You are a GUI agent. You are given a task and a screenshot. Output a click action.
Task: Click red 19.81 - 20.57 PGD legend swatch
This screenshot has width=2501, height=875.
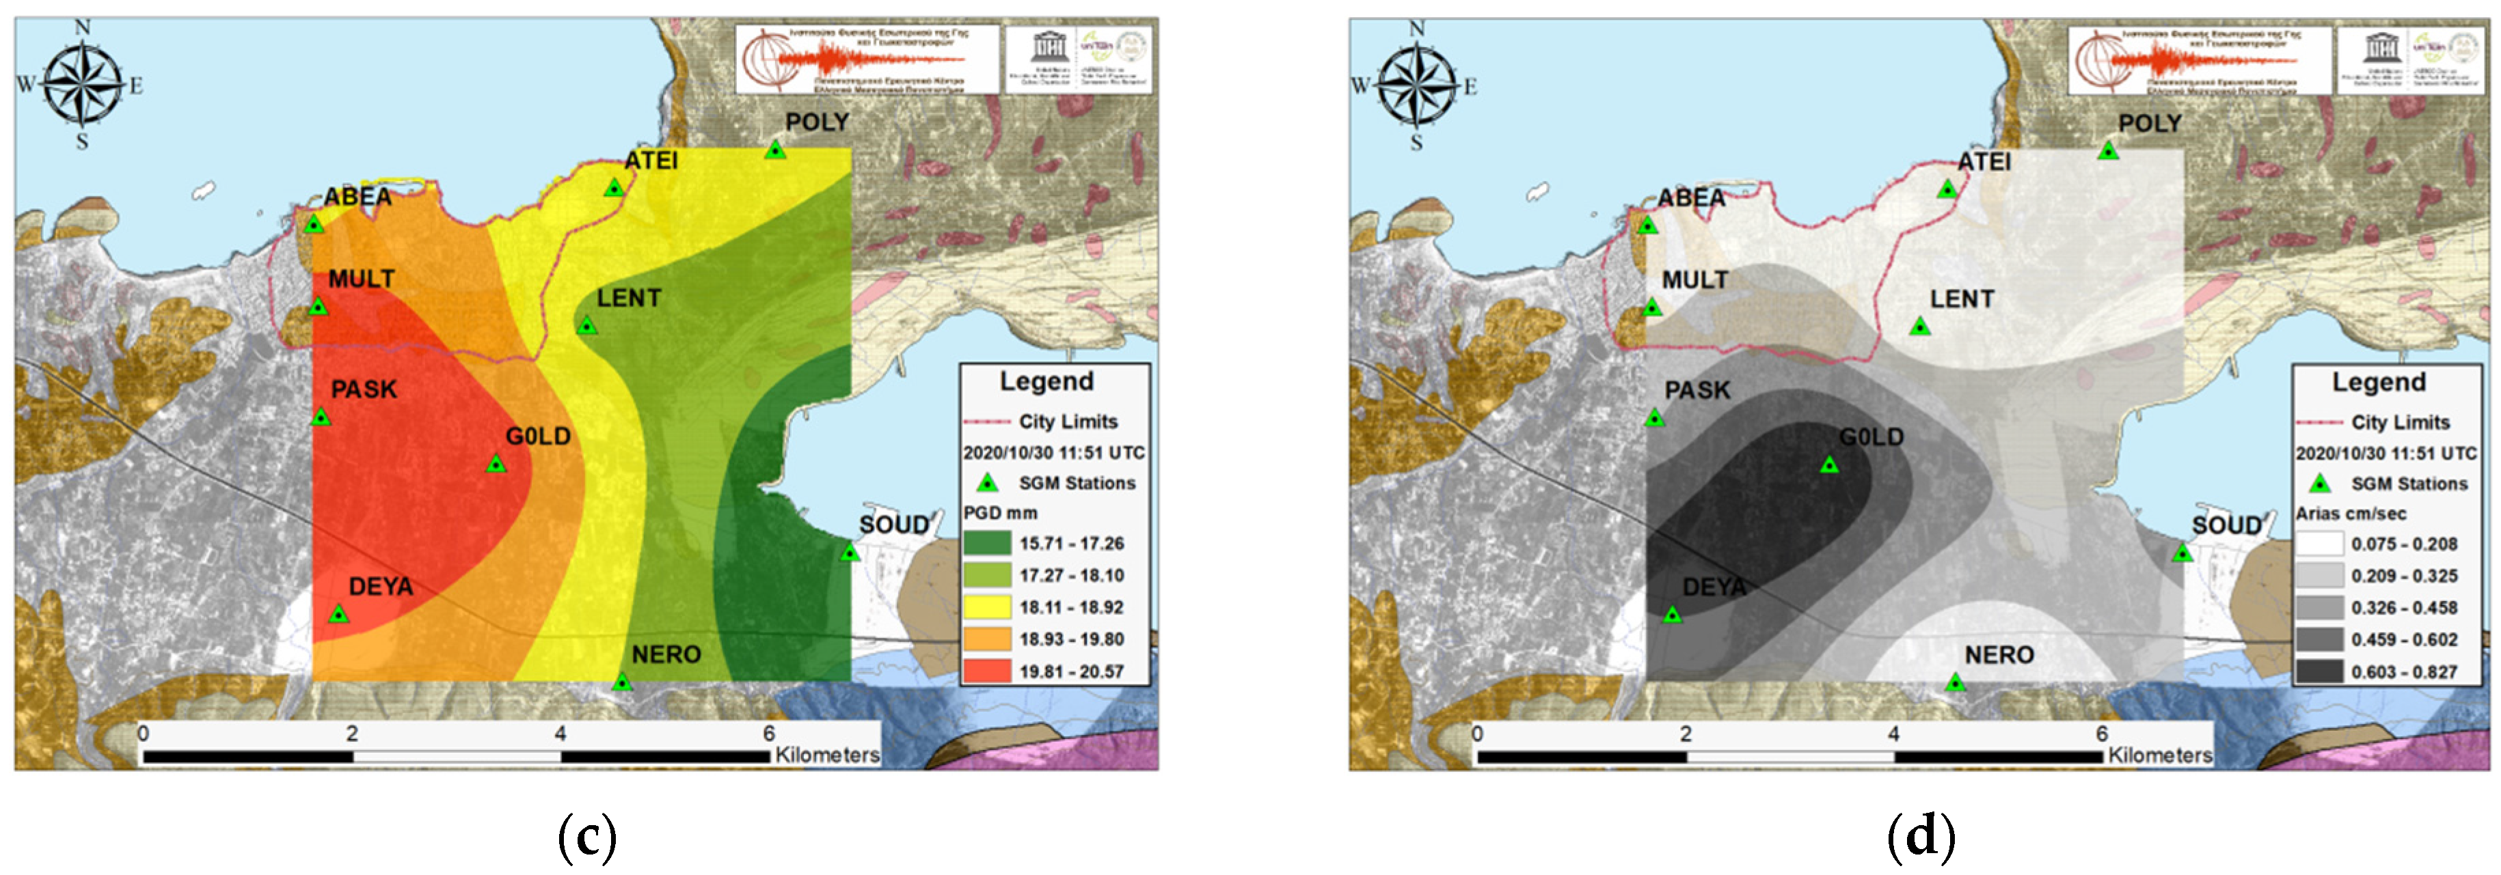(x=986, y=671)
